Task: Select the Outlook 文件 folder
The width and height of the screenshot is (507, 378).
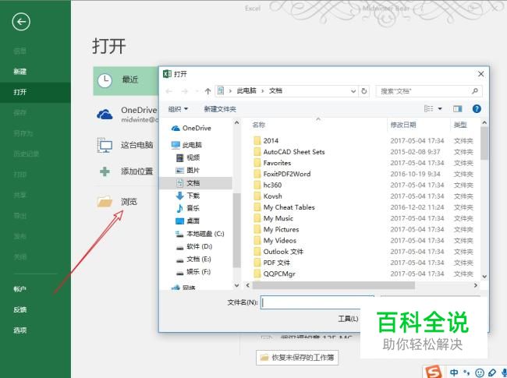Action: click(x=278, y=252)
